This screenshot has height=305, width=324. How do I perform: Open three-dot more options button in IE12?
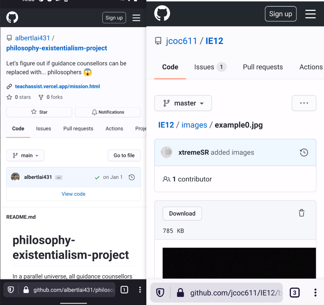pyautogui.click(x=304, y=103)
